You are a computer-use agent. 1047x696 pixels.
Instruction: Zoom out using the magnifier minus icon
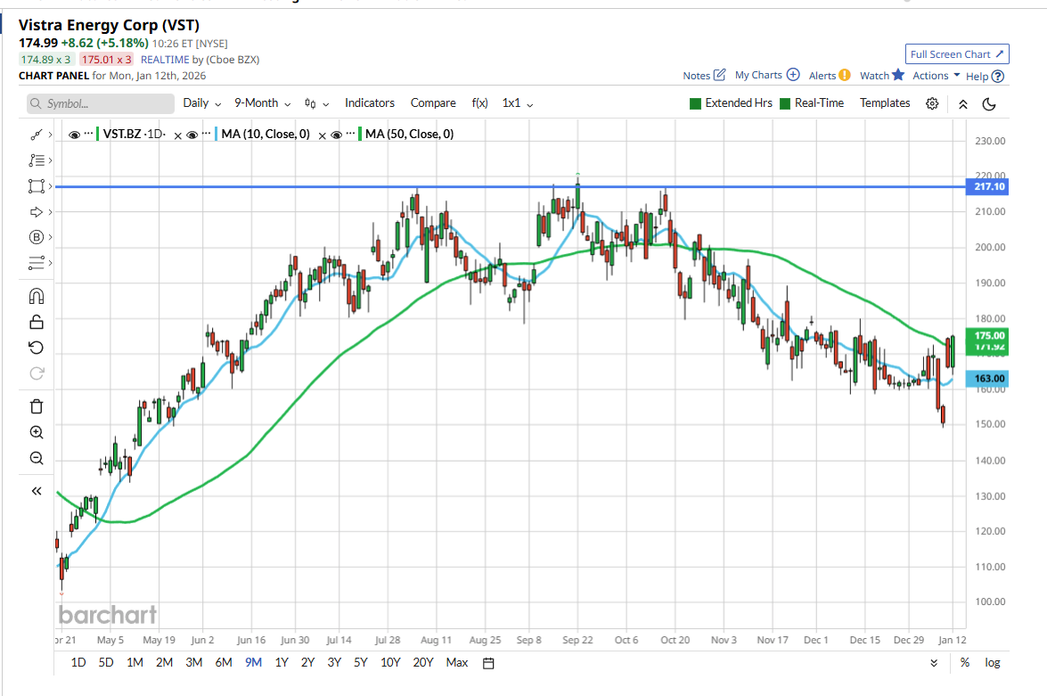37,458
